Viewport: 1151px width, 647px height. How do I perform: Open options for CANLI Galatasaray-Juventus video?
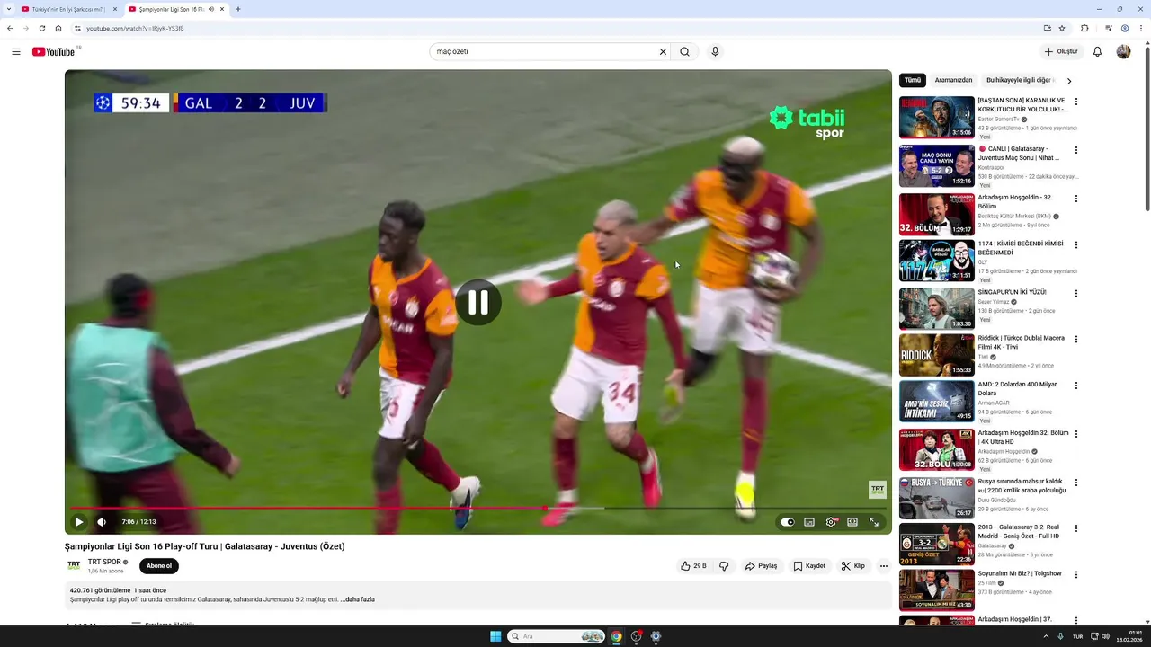(x=1076, y=150)
